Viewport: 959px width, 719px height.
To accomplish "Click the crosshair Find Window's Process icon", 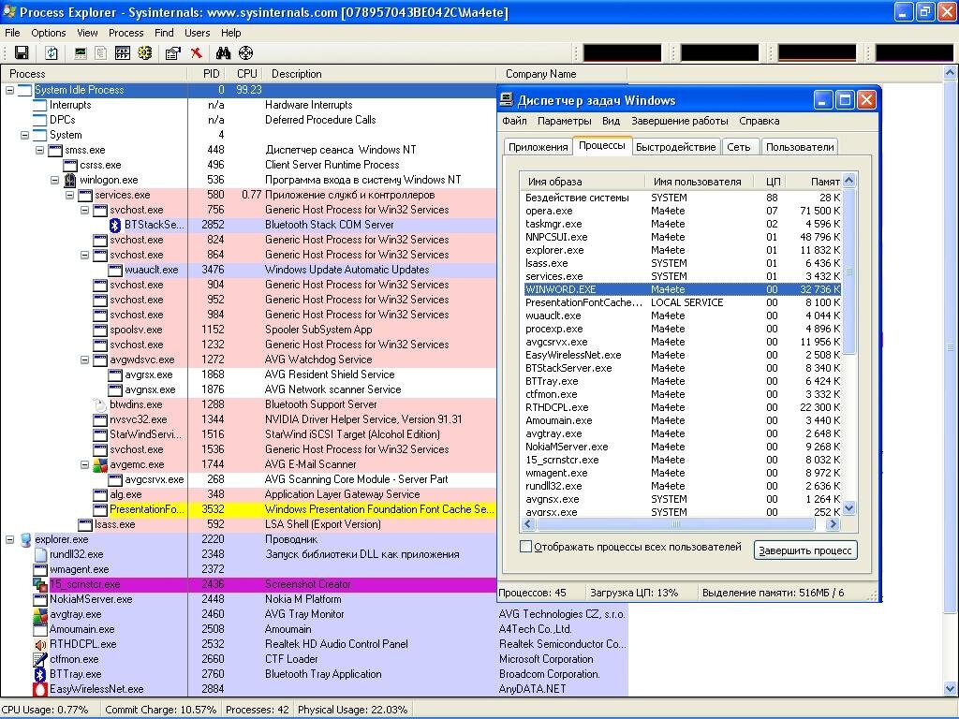I will (x=246, y=53).
